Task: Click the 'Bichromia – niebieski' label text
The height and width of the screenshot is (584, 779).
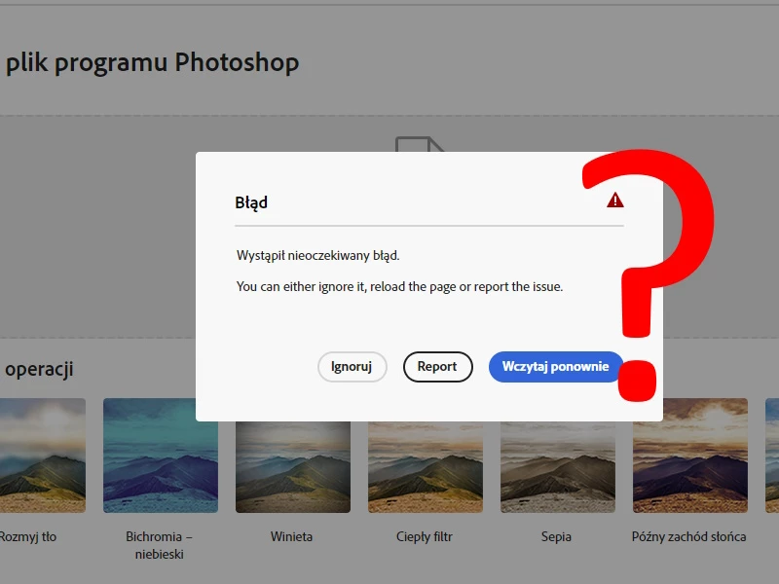Action: 159,545
